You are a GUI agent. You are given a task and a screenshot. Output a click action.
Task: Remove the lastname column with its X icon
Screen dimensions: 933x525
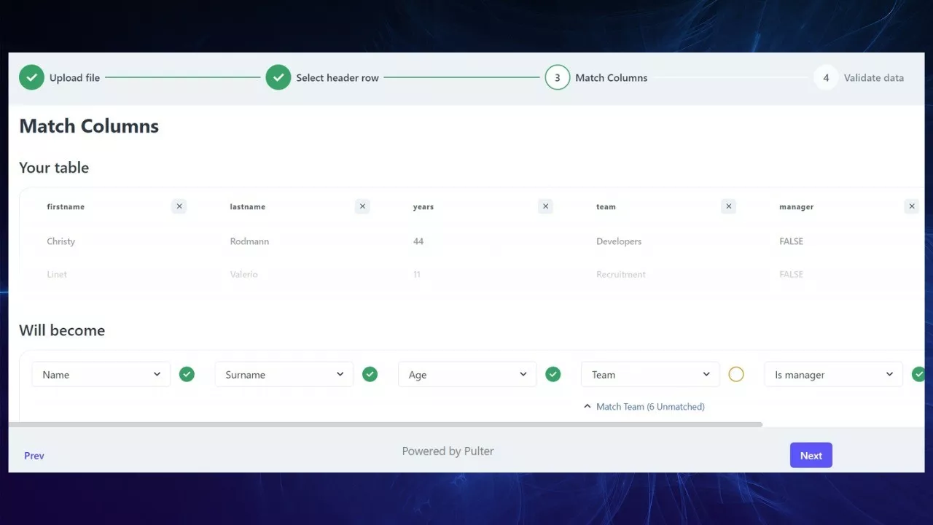[362, 206]
